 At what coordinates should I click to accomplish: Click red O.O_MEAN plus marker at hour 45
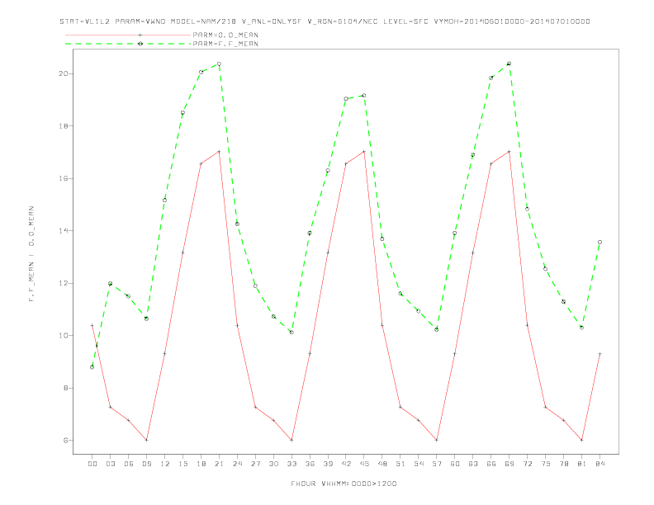[x=364, y=152]
